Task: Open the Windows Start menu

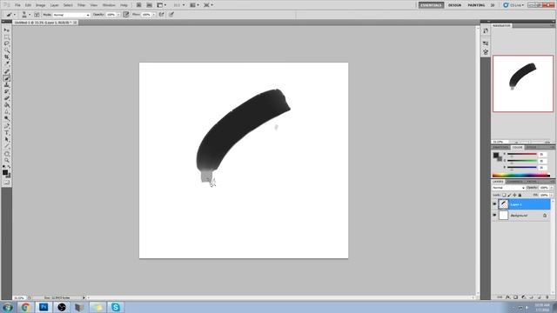Action: 7,307
